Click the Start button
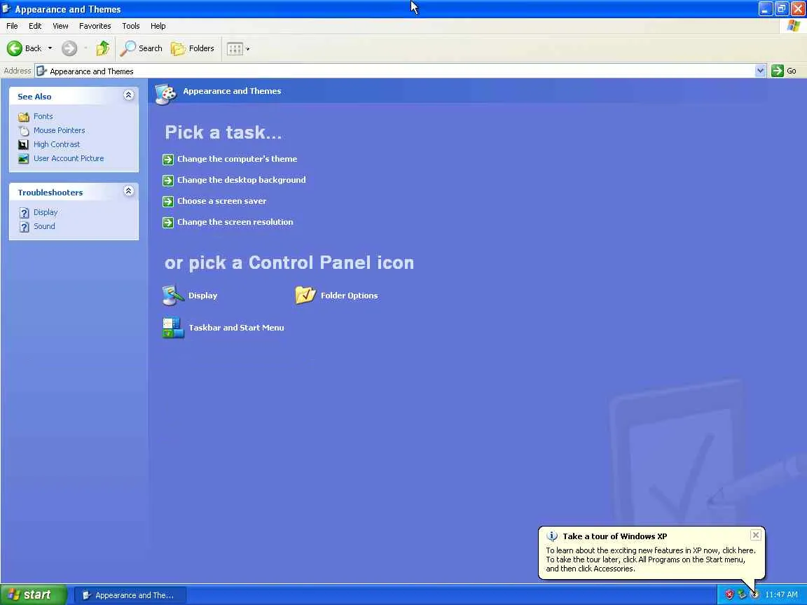This screenshot has height=605, width=807. (x=34, y=594)
